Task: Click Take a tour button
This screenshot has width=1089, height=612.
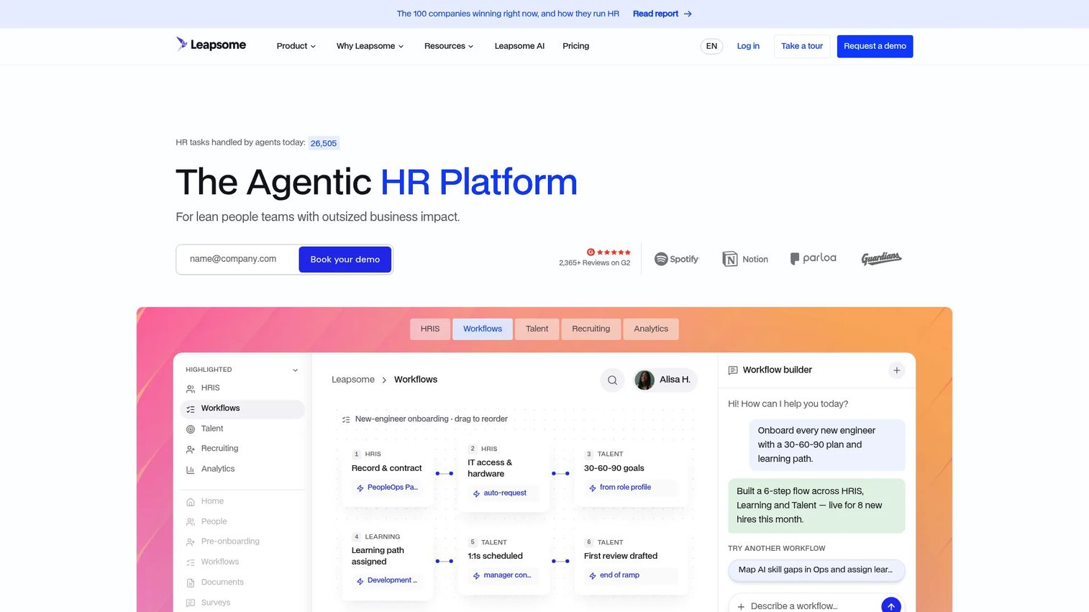Action: [802, 46]
